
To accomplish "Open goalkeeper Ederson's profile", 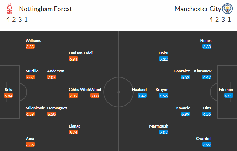I will tap(226, 90).
